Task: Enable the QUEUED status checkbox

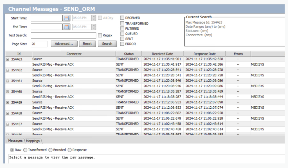Action: (x=122, y=33)
